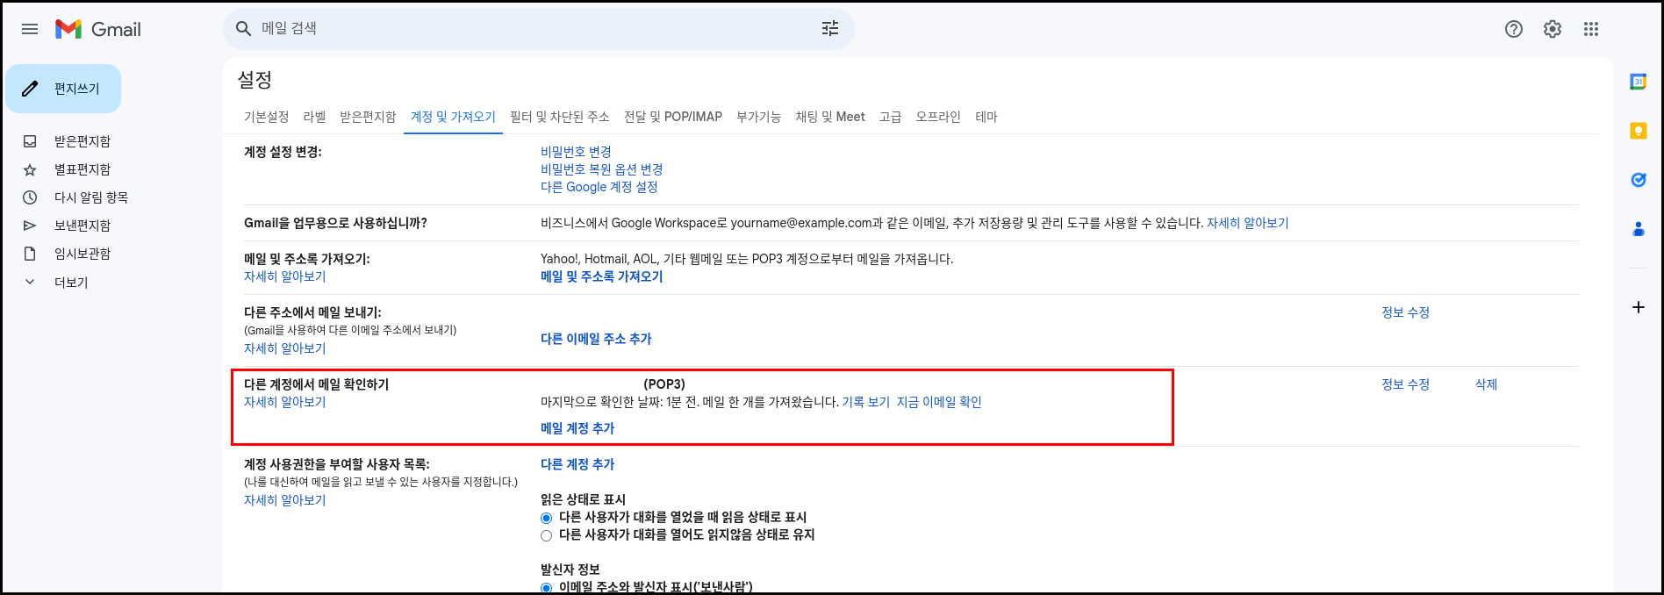The image size is (1664, 595).
Task: Open the main menu hamburger icon
Action: [x=30, y=29]
